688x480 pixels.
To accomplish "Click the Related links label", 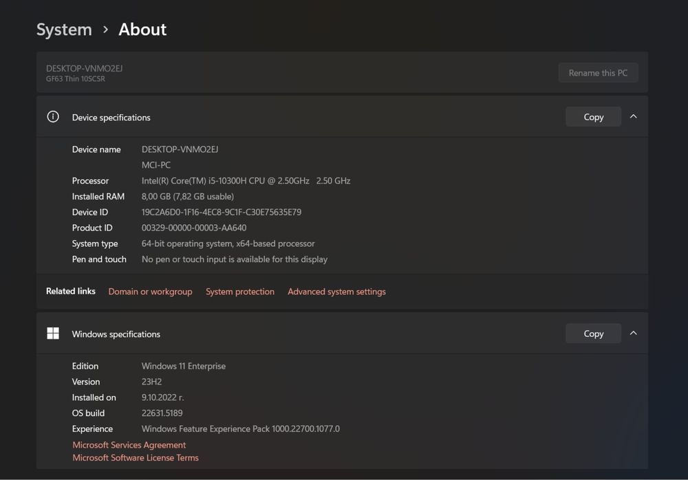I will click(x=71, y=291).
